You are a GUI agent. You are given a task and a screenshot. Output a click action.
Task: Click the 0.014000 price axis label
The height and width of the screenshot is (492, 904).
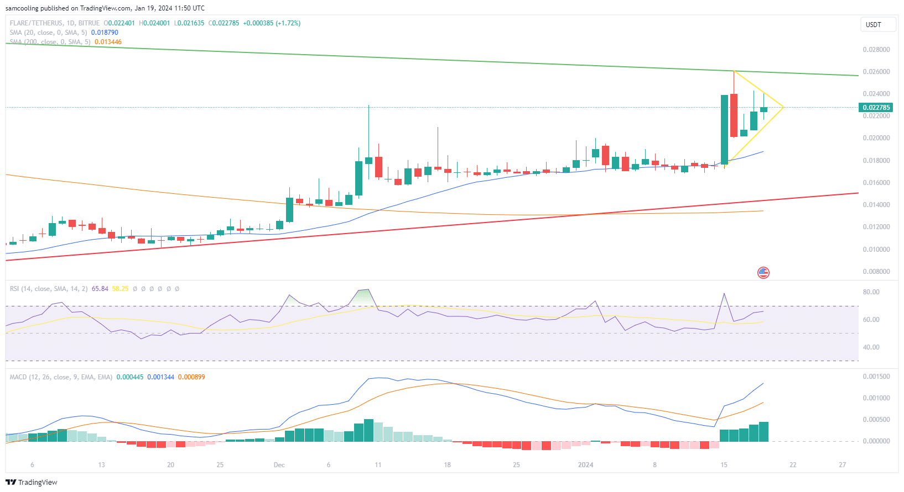pos(876,205)
